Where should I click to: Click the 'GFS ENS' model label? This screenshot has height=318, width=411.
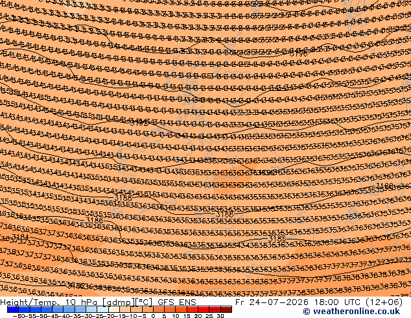point(177,302)
